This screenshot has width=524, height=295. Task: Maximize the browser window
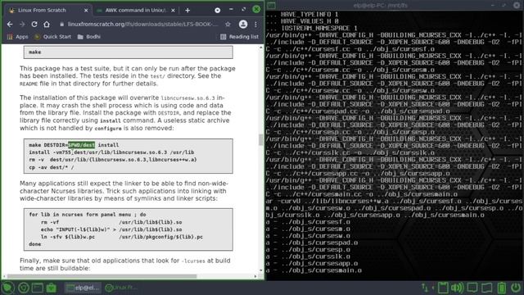coord(244,9)
